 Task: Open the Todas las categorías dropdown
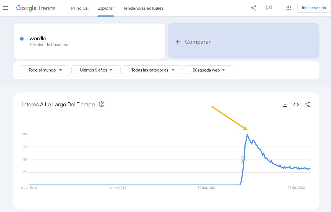pyautogui.click(x=152, y=70)
